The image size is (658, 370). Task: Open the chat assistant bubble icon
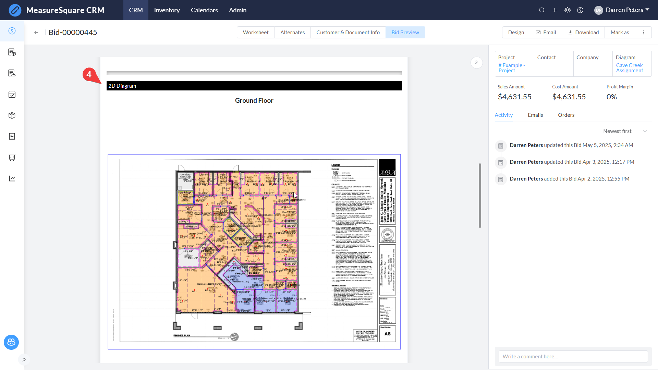coord(11,342)
